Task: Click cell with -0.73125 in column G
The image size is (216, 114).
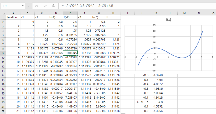Action: pyautogui.click(x=99, y=31)
